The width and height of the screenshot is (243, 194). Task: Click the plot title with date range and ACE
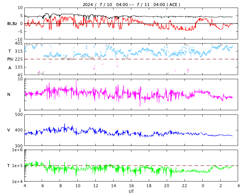[x=131, y=5]
